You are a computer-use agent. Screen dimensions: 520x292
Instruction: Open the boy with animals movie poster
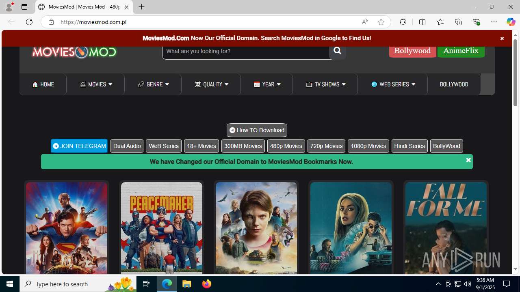256,228
